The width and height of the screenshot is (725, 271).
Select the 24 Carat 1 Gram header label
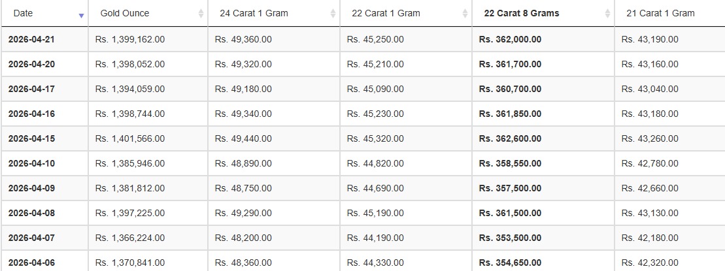[x=254, y=13]
